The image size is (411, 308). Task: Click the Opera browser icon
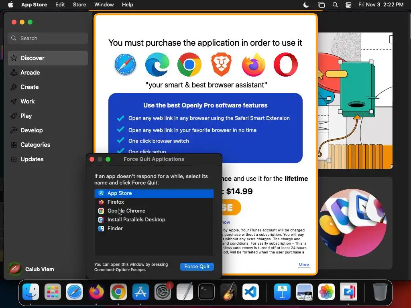[x=286, y=65]
